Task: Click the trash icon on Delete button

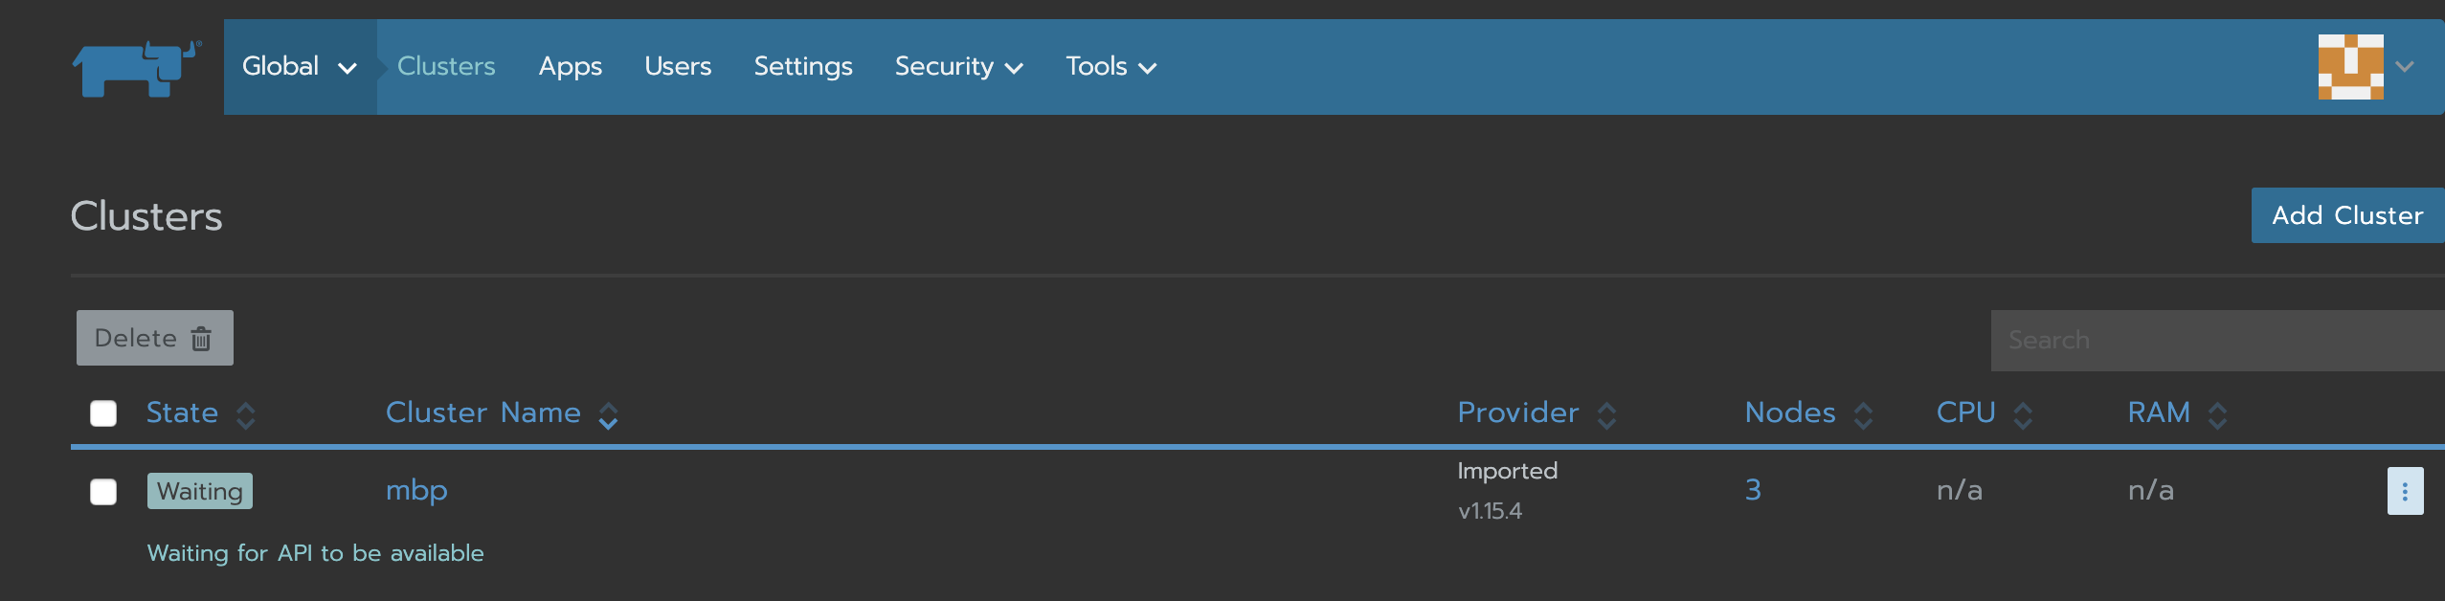Action: click(202, 338)
